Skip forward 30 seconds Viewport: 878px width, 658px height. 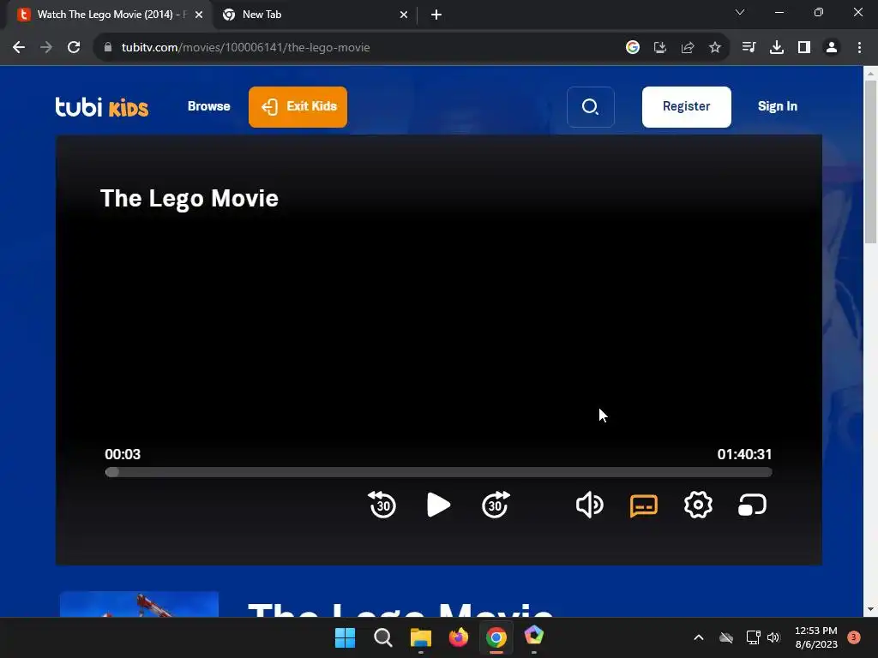tap(496, 505)
